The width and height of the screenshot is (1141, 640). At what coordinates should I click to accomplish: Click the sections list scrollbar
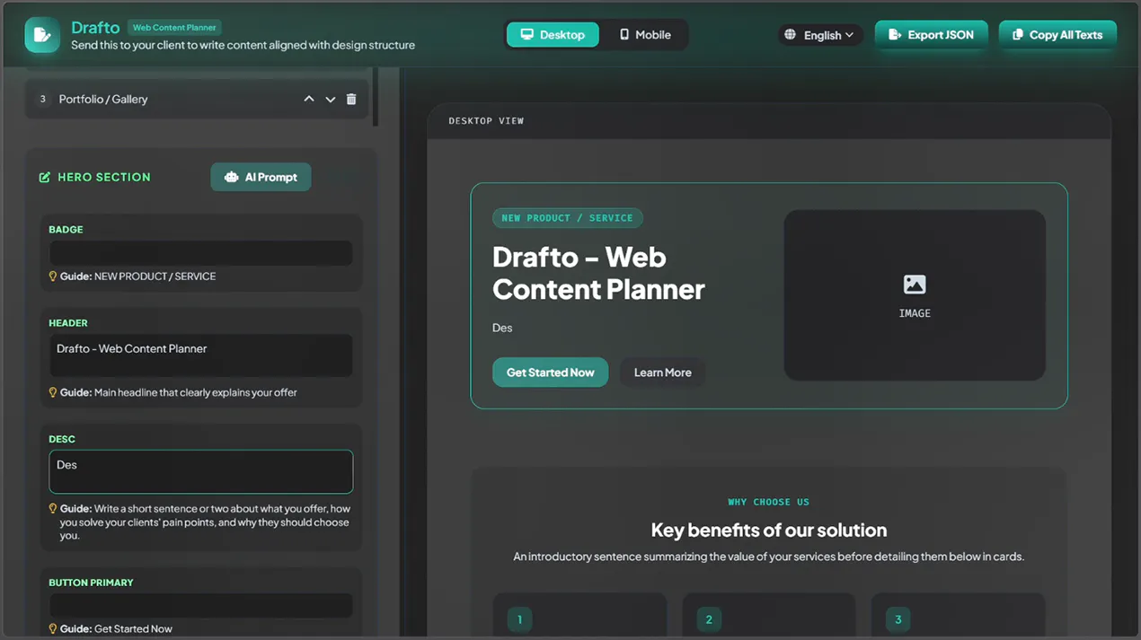tap(376, 97)
